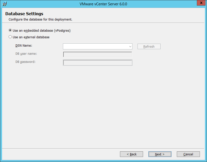Go back with the Back button
Image resolution: width=207 pixels, height=162 pixels.
pos(131,154)
